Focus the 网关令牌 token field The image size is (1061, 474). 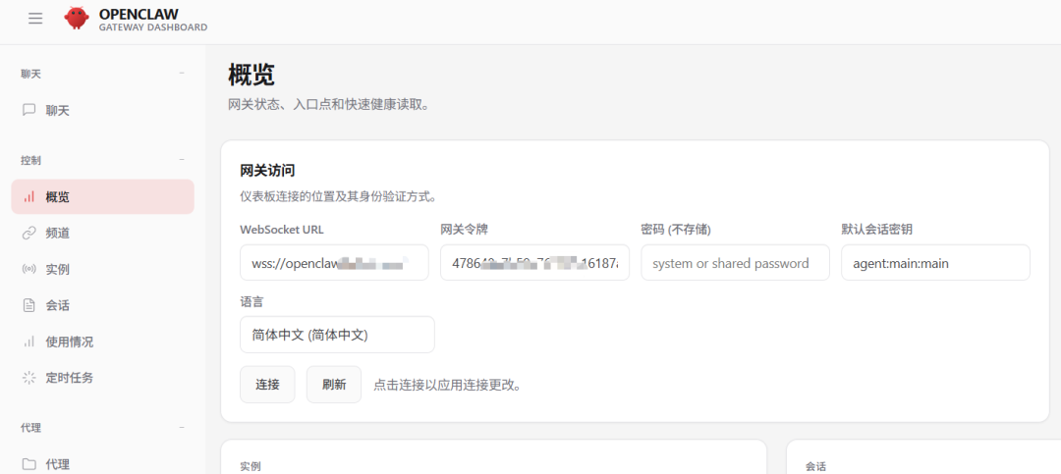click(534, 263)
